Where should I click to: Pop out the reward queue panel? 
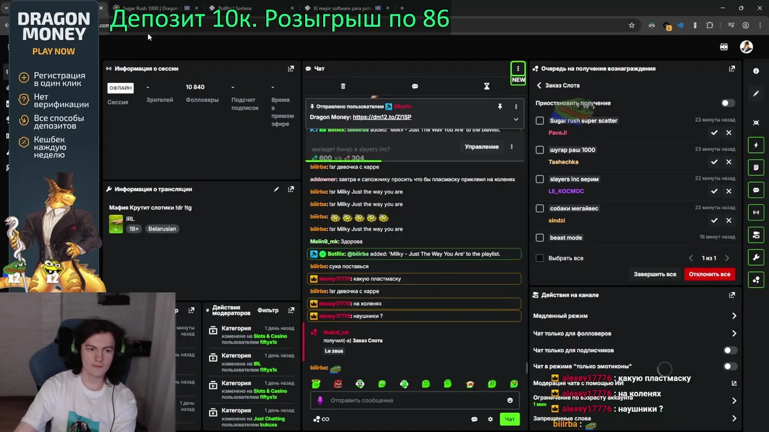tap(732, 68)
